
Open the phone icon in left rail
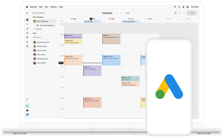tap(27, 42)
